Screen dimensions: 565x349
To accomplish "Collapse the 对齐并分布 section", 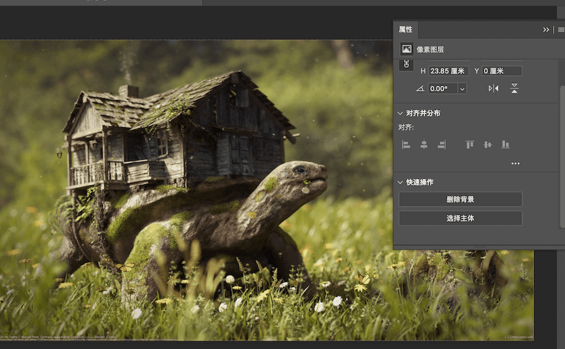I will (400, 113).
